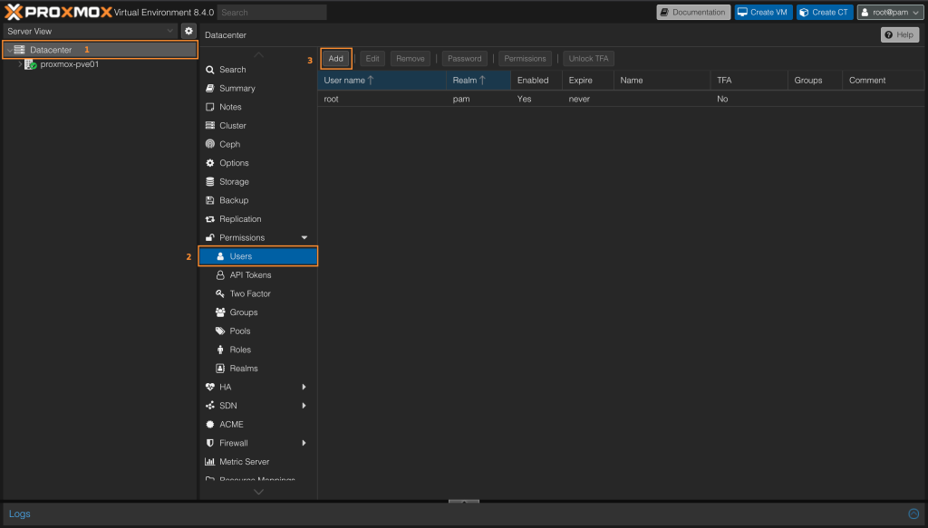Open the root@pam user menu
Screen dimensions: 928x528
[890, 13]
